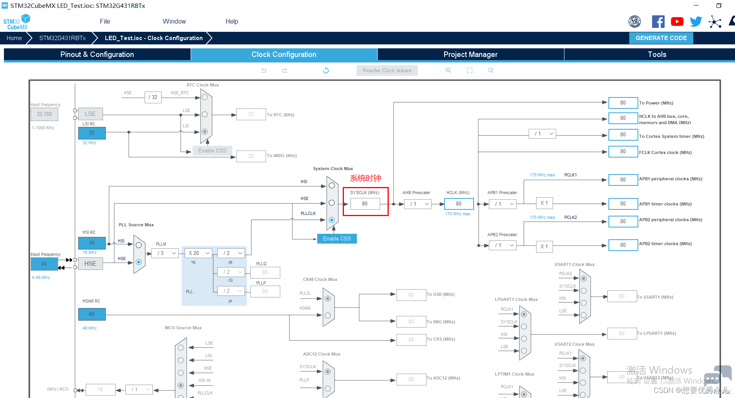735x398 pixels.
Task: Set PLL Source Mux to HSI
Action: coord(139,245)
